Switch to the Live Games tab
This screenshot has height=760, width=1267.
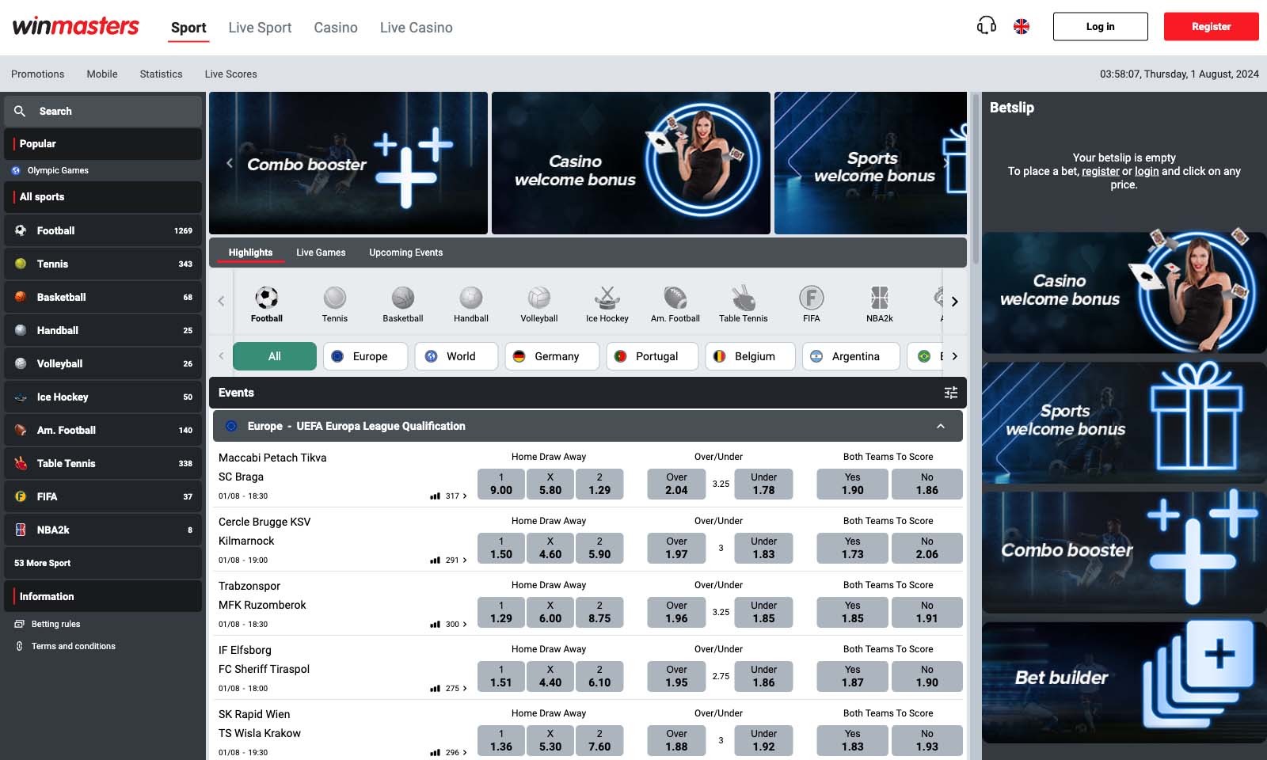321,252
